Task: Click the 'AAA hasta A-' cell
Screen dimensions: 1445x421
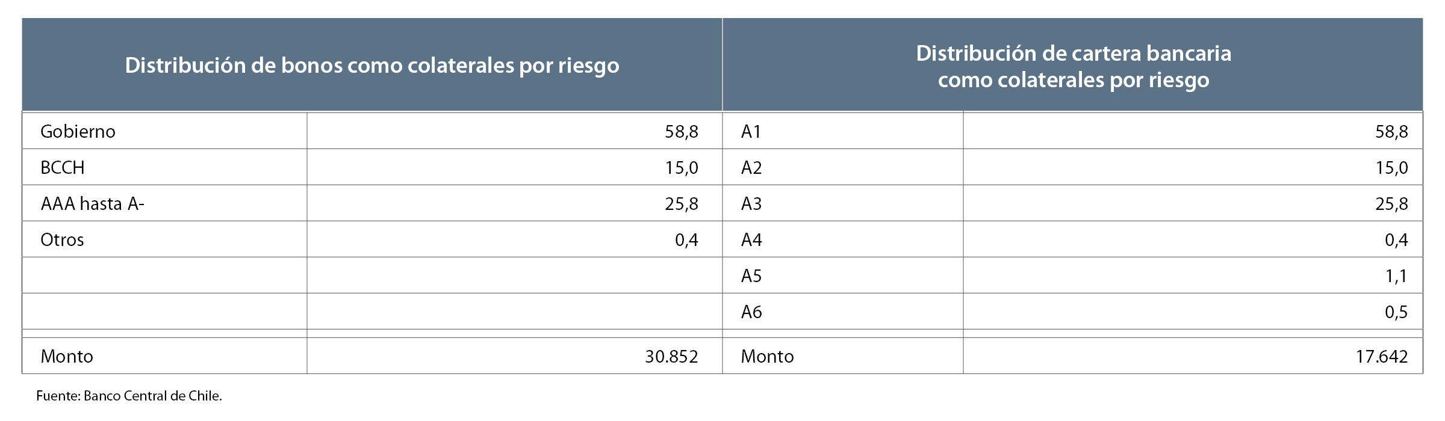Action: (x=93, y=204)
